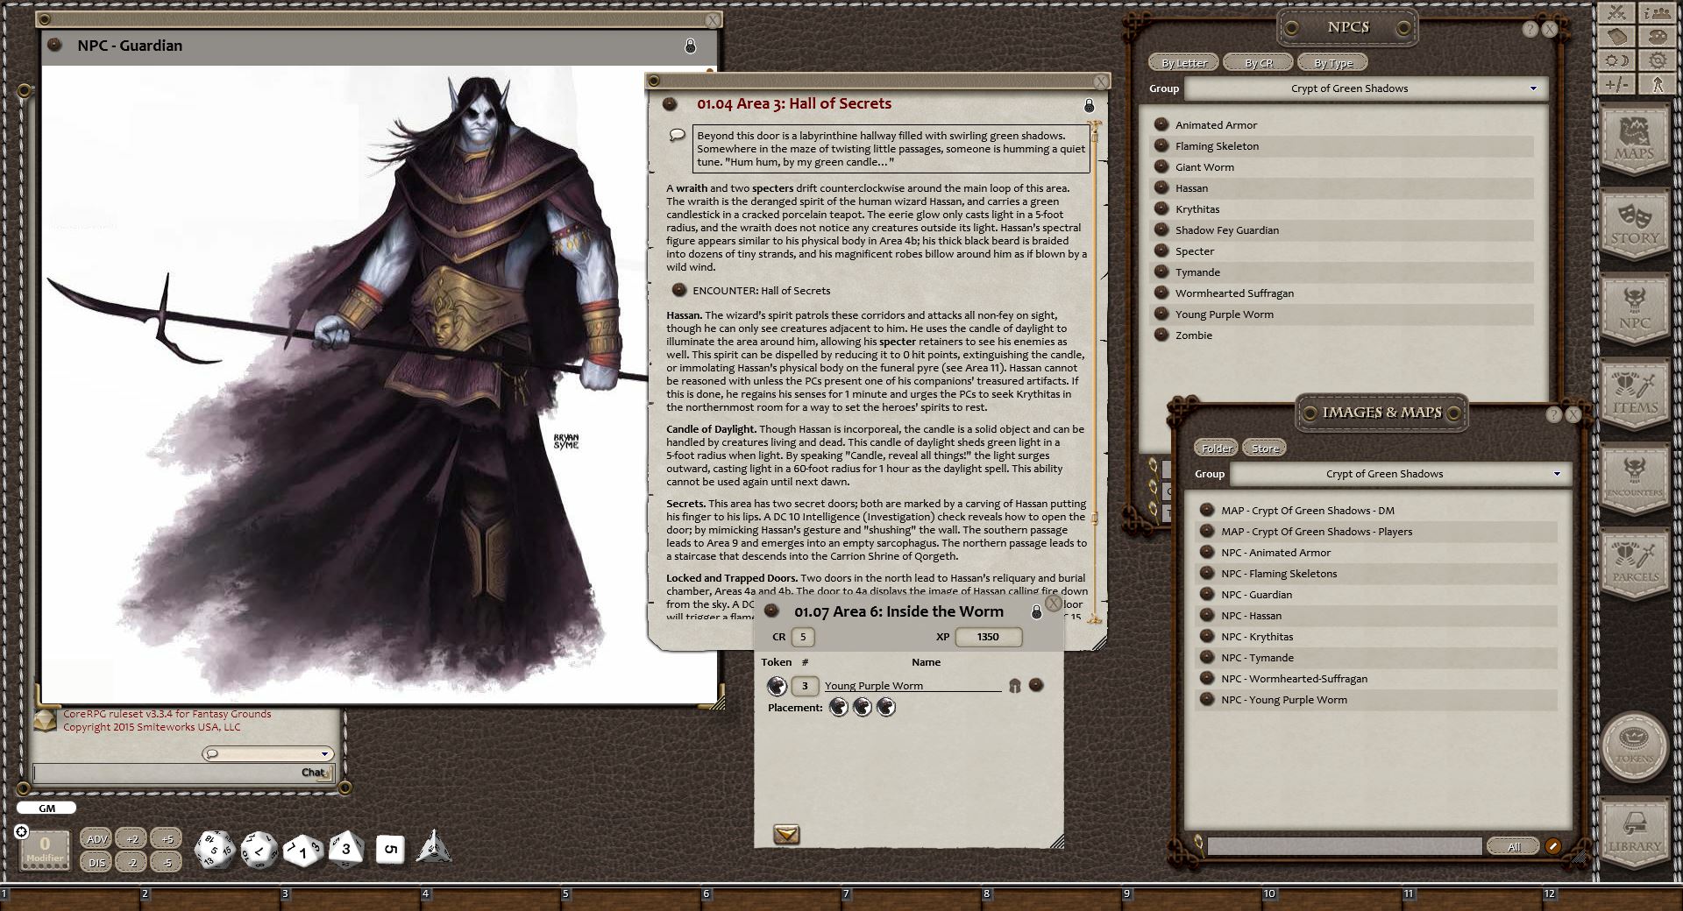Open the Wormhearted Suffragan NPC entry
The width and height of the screenshot is (1683, 911).
tap(1234, 293)
